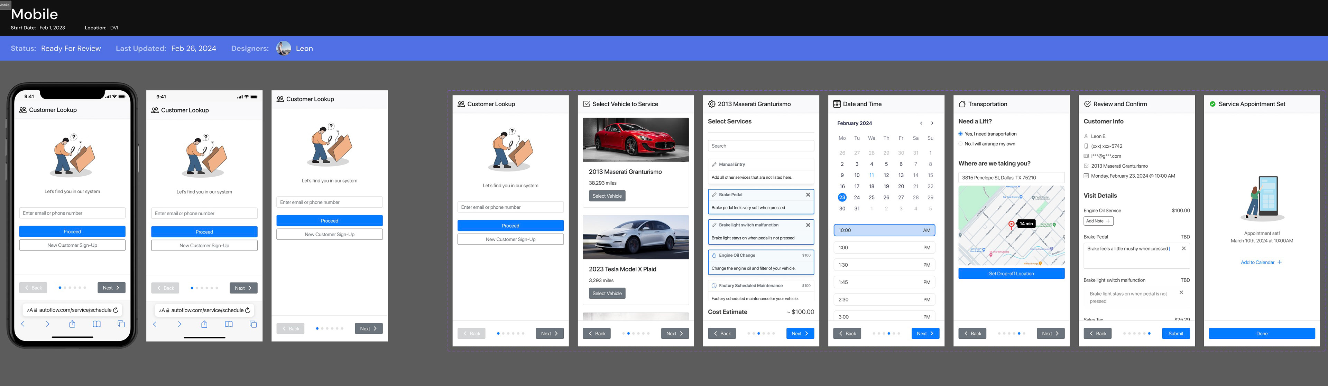
Task: Go to previous month in calendar
Action: pyautogui.click(x=921, y=123)
